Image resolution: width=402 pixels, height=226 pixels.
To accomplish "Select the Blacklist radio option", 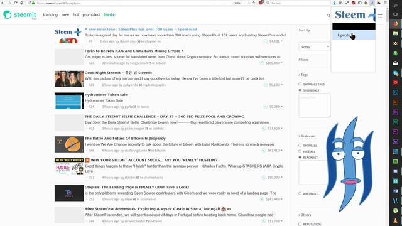I will pyautogui.click(x=300, y=157).
